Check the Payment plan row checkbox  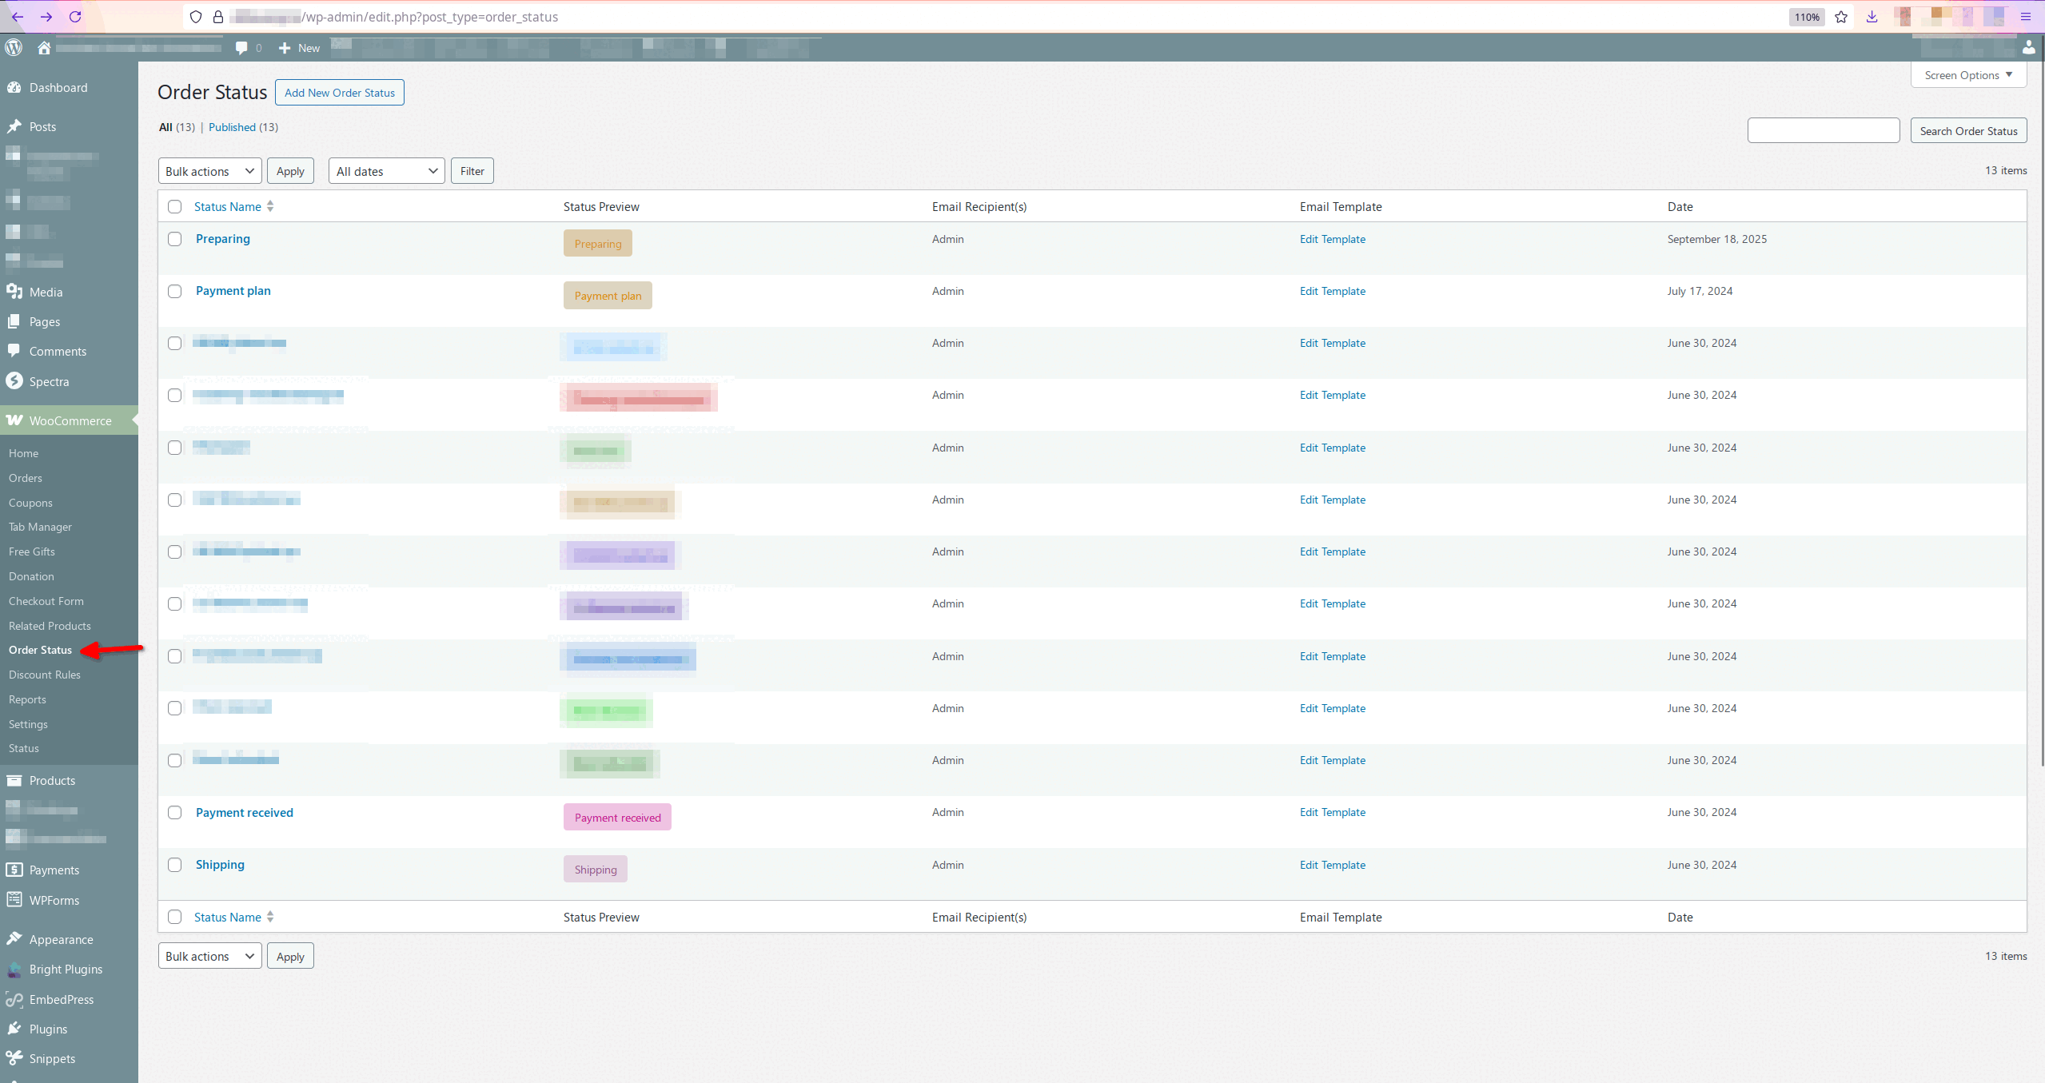(x=175, y=291)
